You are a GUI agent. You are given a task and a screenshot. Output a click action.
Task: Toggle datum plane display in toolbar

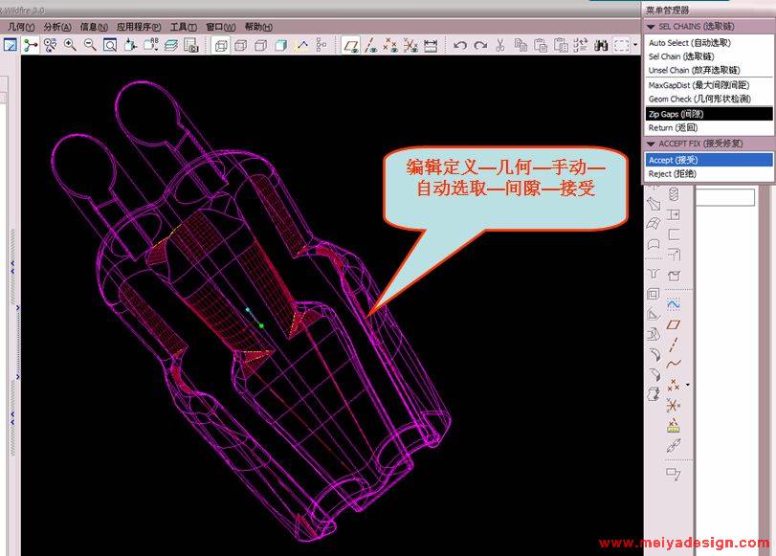point(351,45)
